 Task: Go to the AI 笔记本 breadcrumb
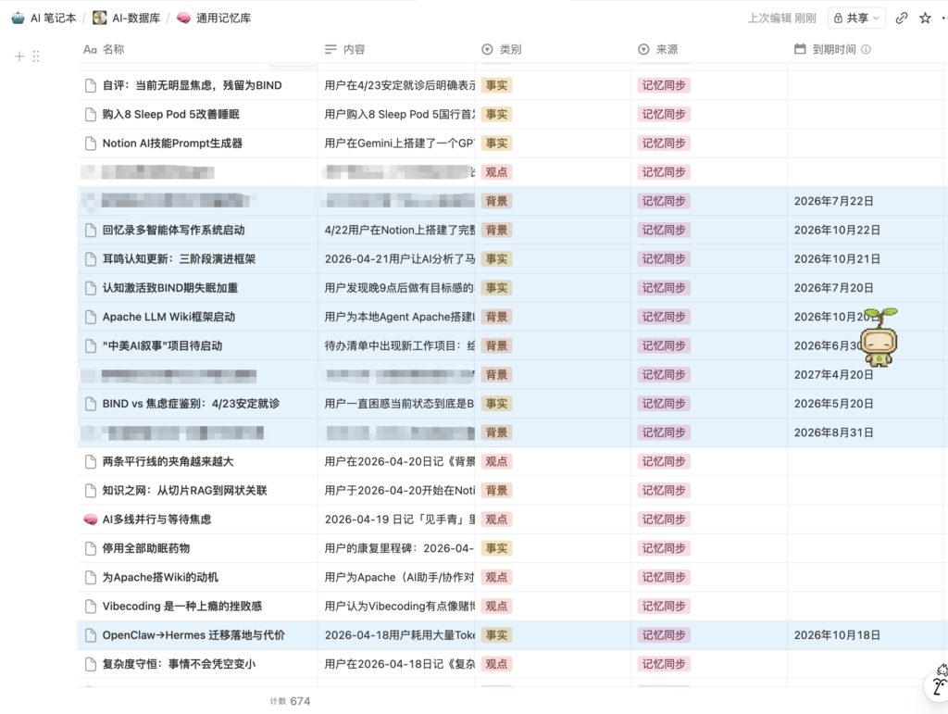44,19
